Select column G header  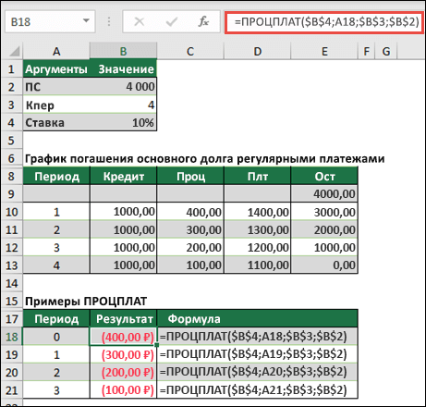tap(386, 51)
